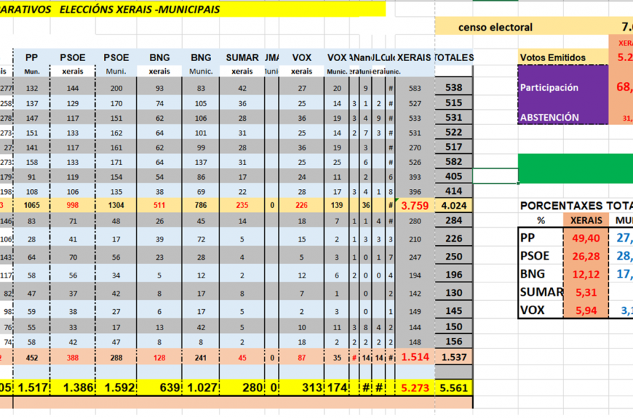Select the PP percentage cell 49,40
The height and width of the screenshot is (418, 633).
point(586,238)
